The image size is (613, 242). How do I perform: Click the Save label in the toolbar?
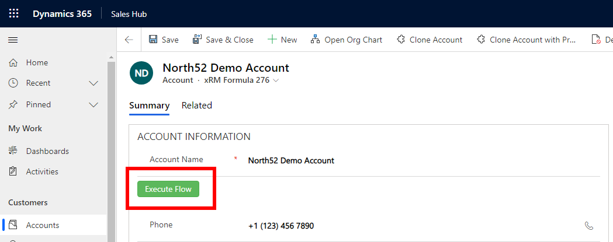click(x=170, y=40)
